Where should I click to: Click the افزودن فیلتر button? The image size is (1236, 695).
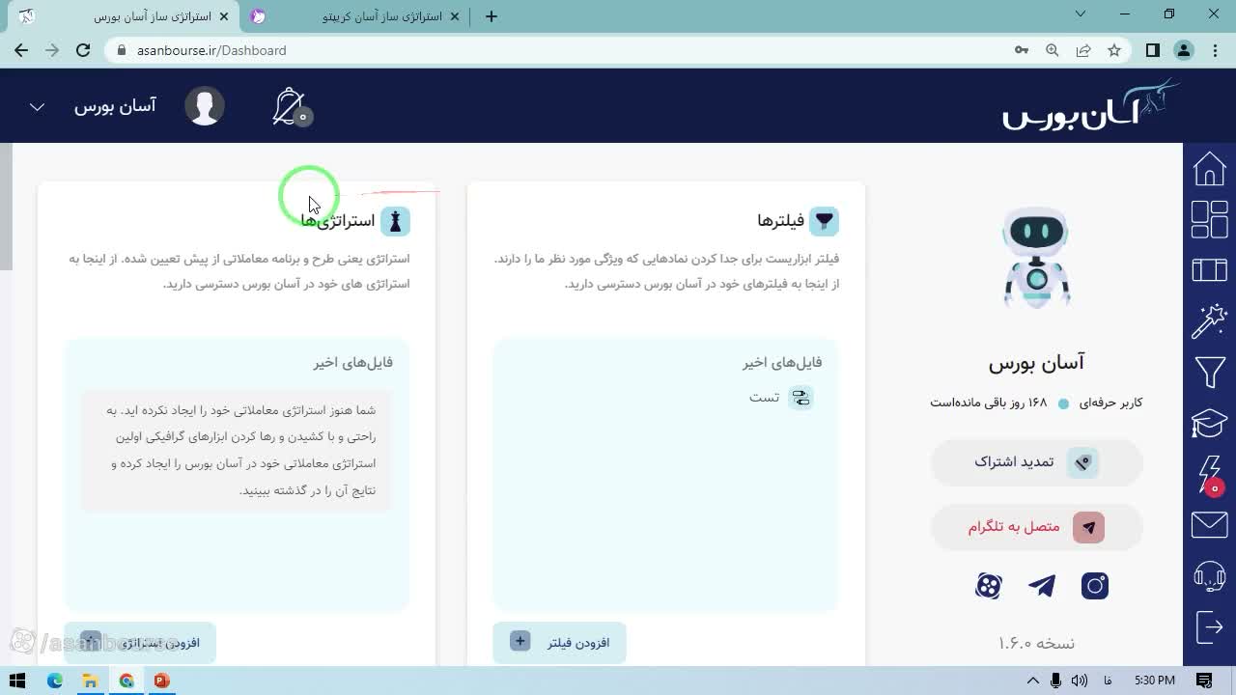(x=559, y=642)
